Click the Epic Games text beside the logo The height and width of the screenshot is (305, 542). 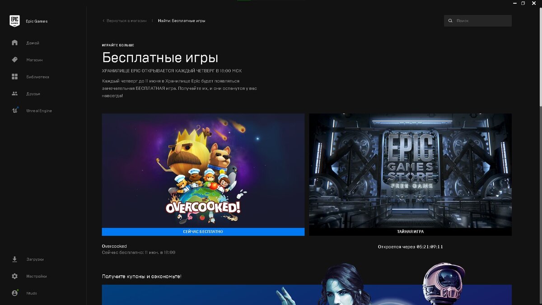pos(37,21)
